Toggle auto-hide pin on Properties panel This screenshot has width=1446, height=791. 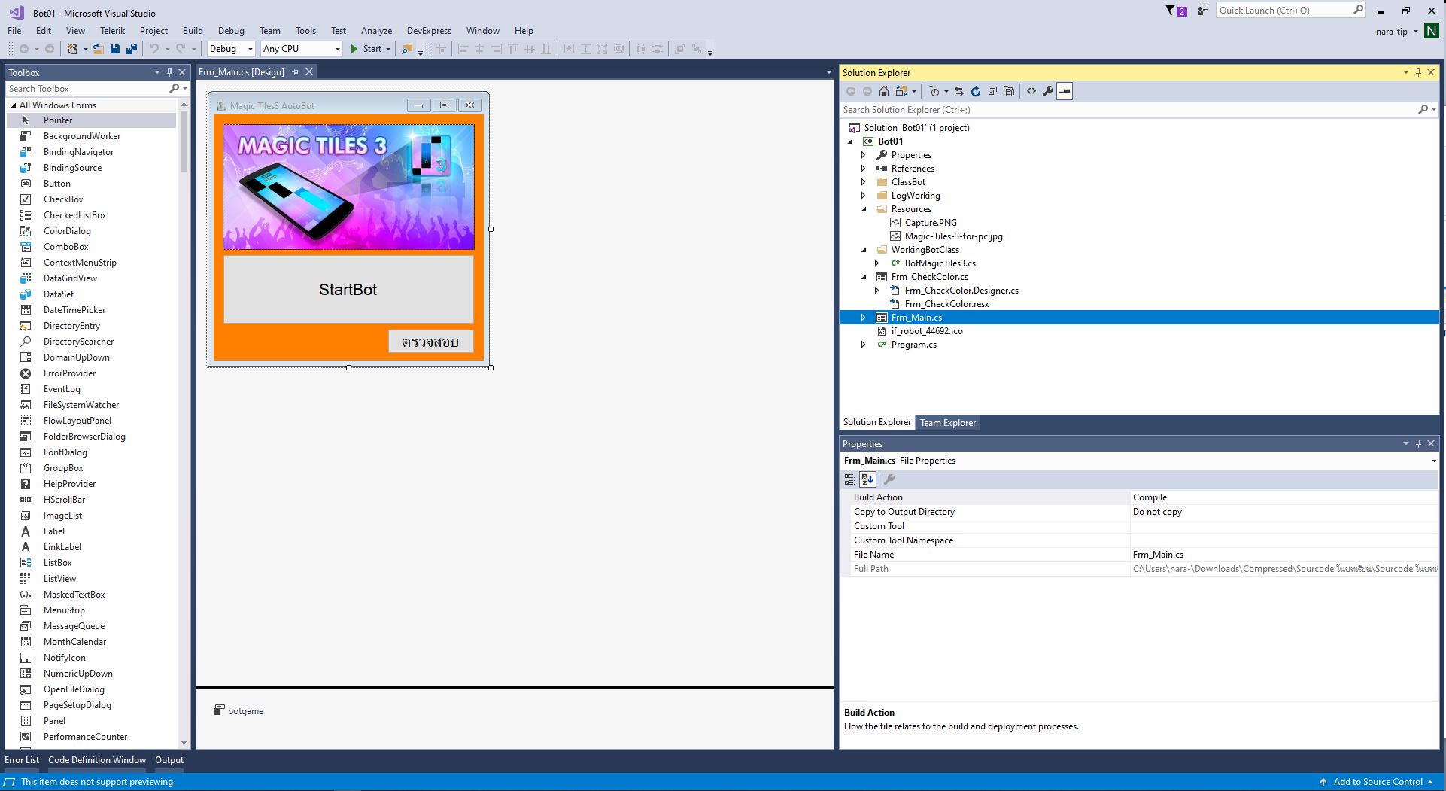(1418, 443)
